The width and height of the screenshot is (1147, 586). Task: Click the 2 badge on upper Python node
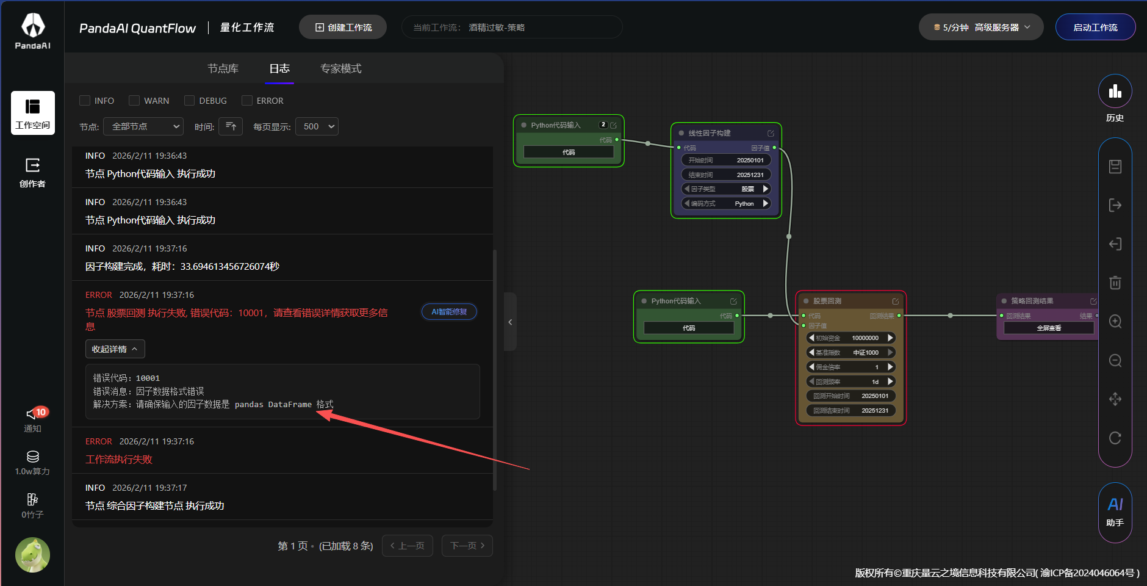(x=603, y=125)
